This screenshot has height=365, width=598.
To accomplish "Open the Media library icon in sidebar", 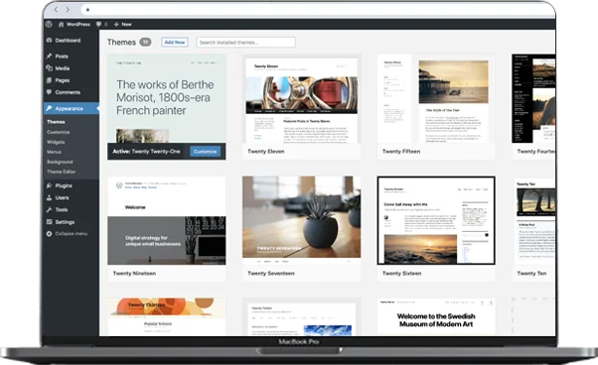I will (50, 68).
